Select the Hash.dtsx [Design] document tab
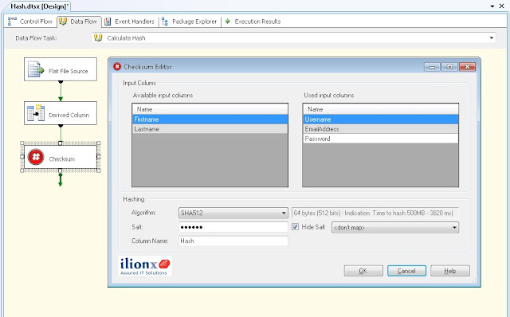The width and height of the screenshot is (510, 317). coord(39,6)
